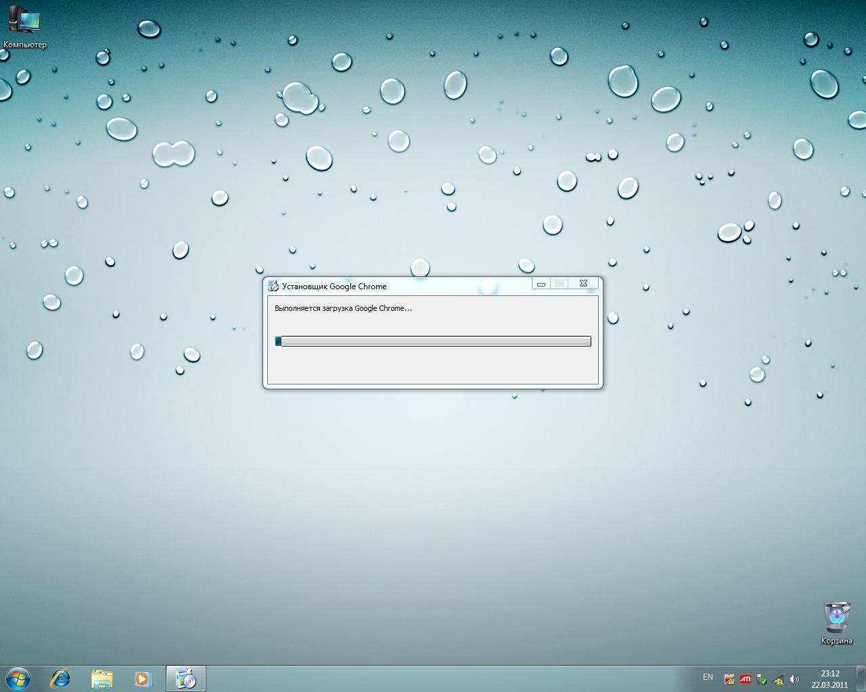Launch Internet Explorer from the taskbar
The width and height of the screenshot is (866, 692).
[x=60, y=678]
